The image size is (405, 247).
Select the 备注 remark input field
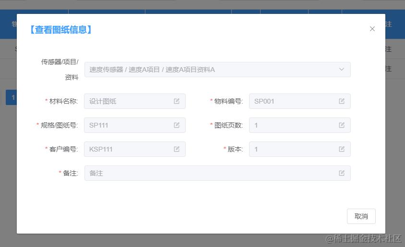click(x=217, y=173)
